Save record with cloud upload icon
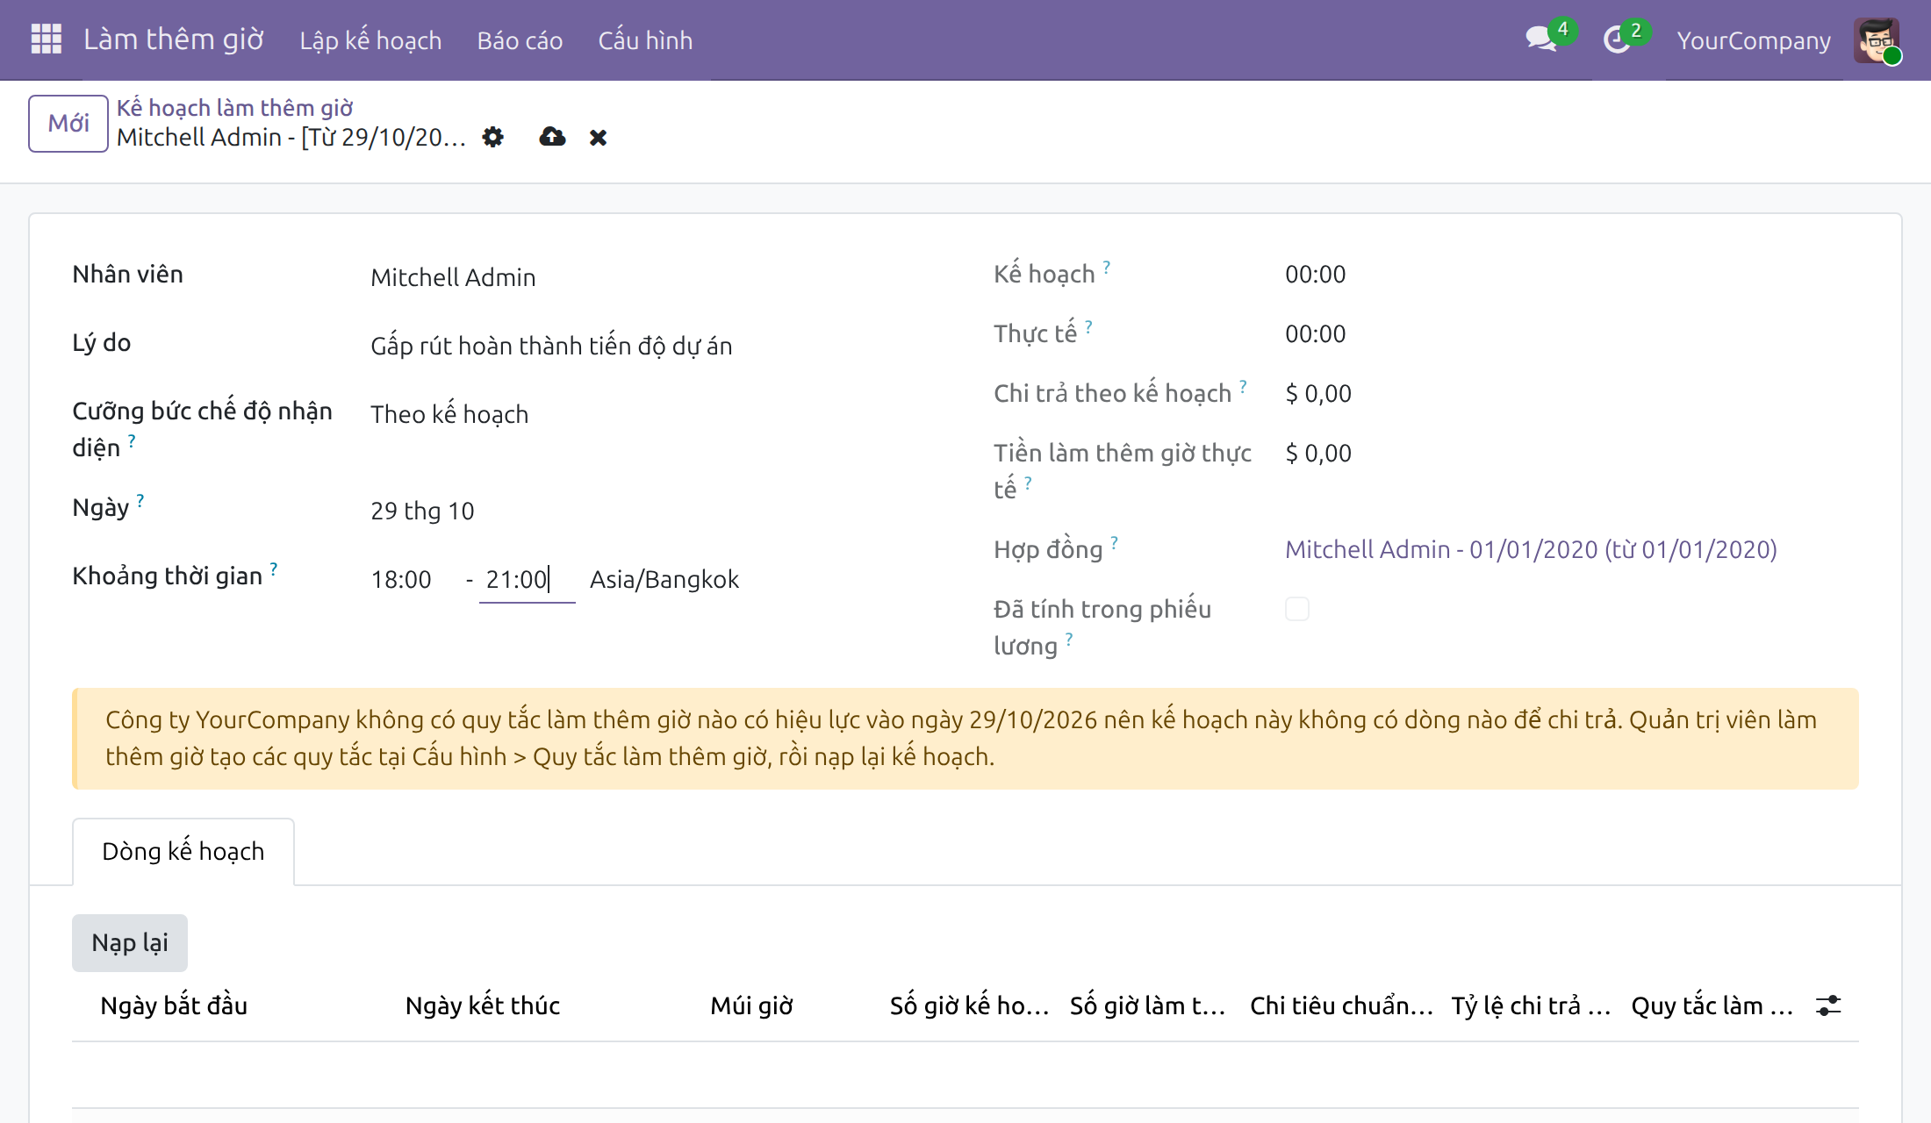The width and height of the screenshot is (1931, 1123). [x=552, y=137]
